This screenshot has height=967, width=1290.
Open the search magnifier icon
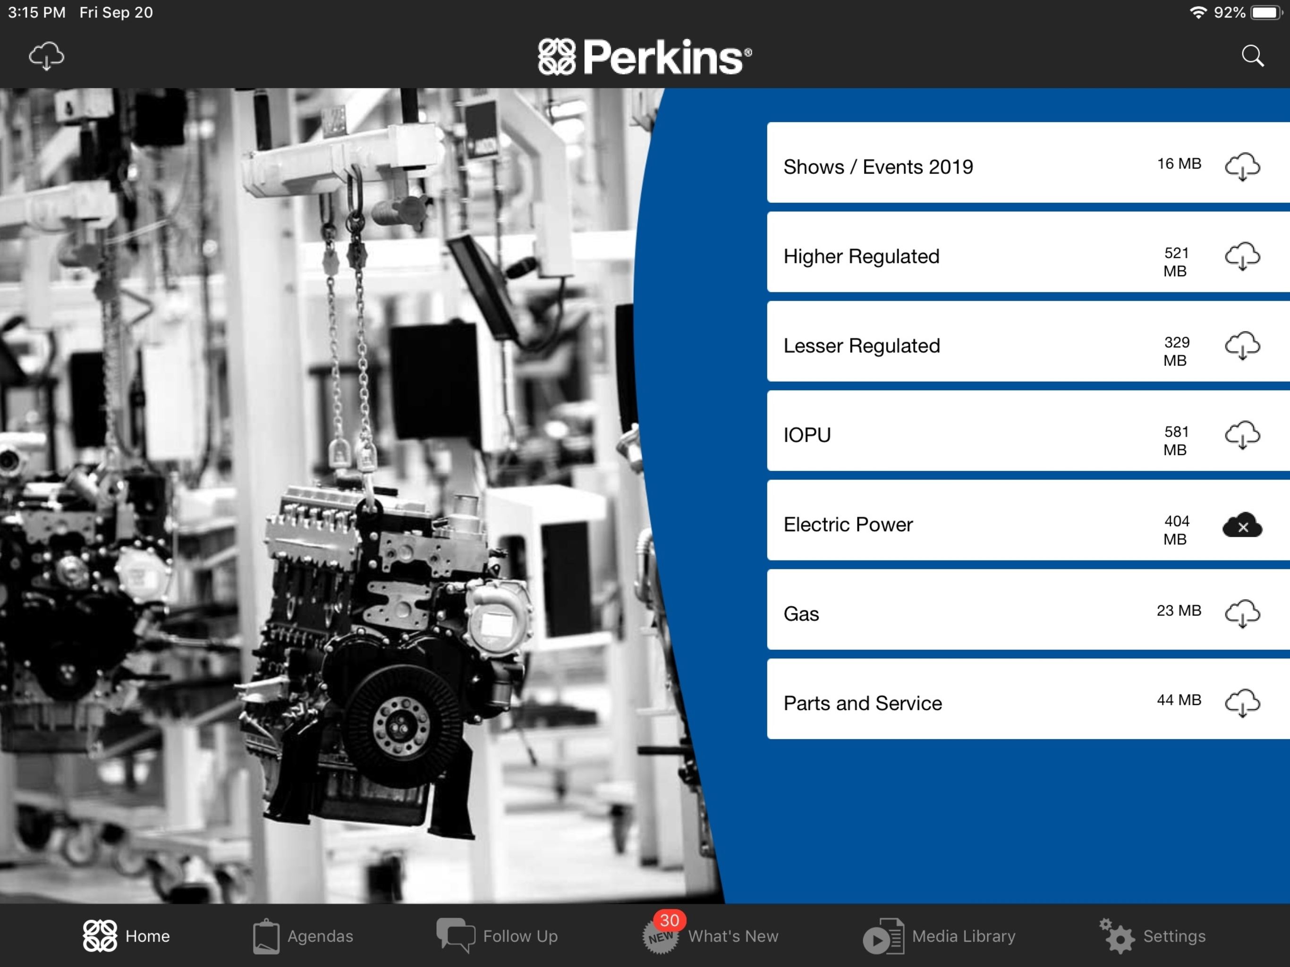1253,56
